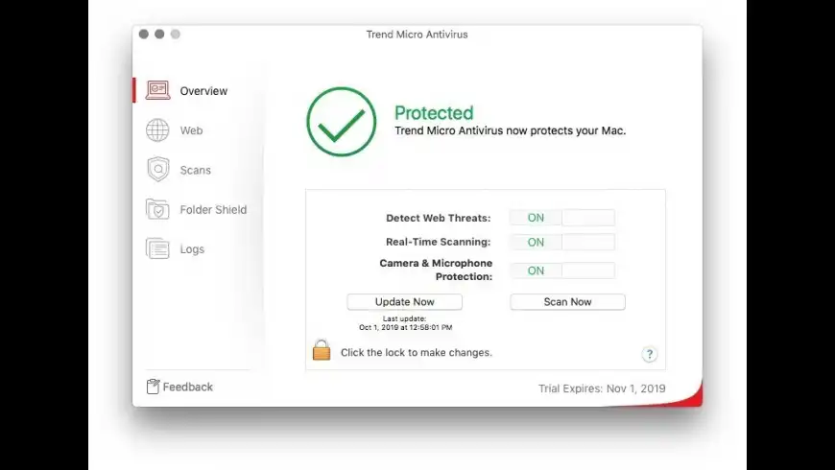Click the Feedback note icon
The image size is (835, 470).
[x=153, y=387]
